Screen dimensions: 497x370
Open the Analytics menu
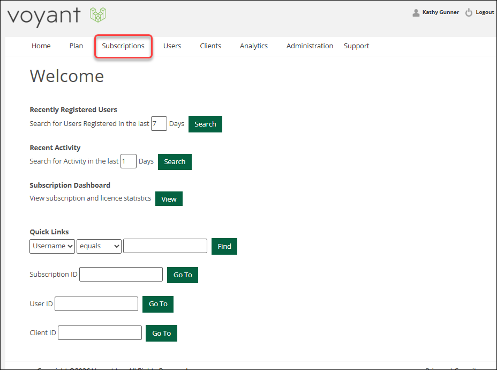coord(253,46)
